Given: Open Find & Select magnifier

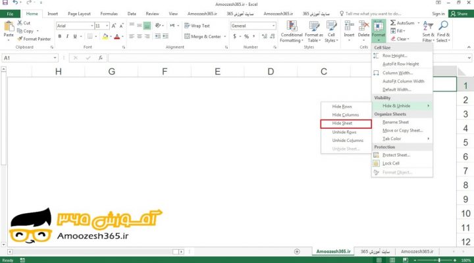Looking at the screenshot, I should coord(443,32).
